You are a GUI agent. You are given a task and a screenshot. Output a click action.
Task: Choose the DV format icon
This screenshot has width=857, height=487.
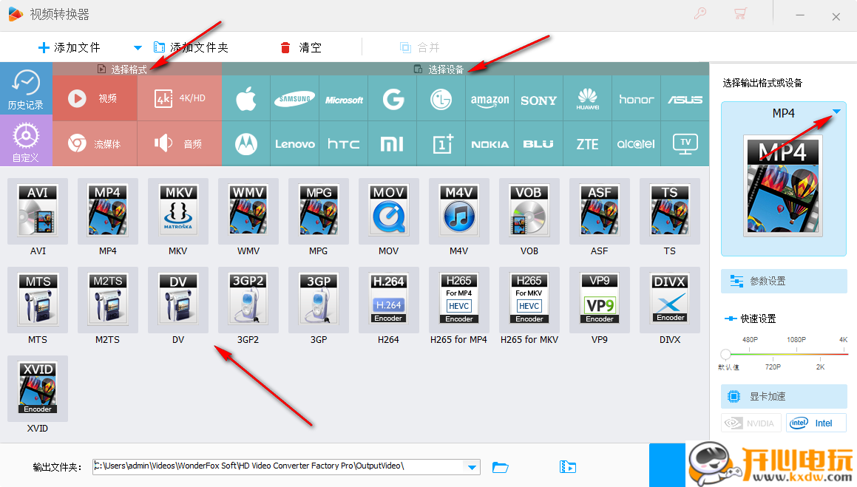coord(178,300)
